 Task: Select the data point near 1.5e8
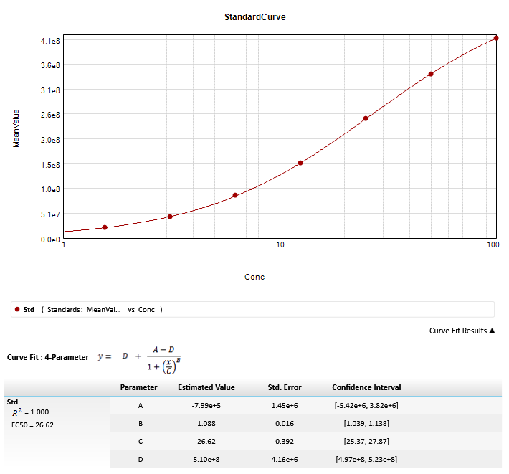(300, 163)
